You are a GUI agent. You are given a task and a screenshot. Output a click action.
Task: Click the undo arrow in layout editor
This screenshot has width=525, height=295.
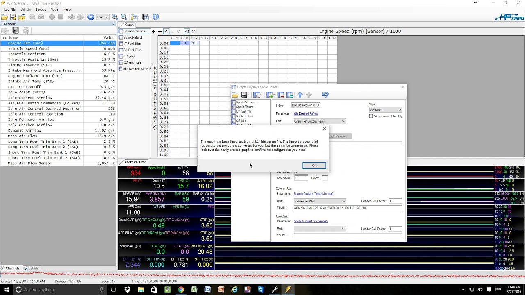[x=325, y=95]
